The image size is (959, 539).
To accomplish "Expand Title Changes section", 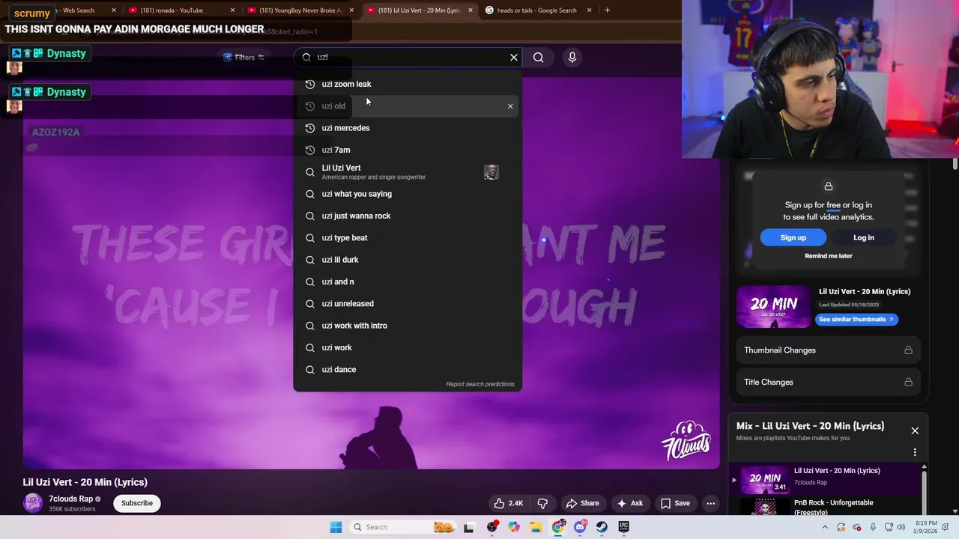I will [828, 382].
